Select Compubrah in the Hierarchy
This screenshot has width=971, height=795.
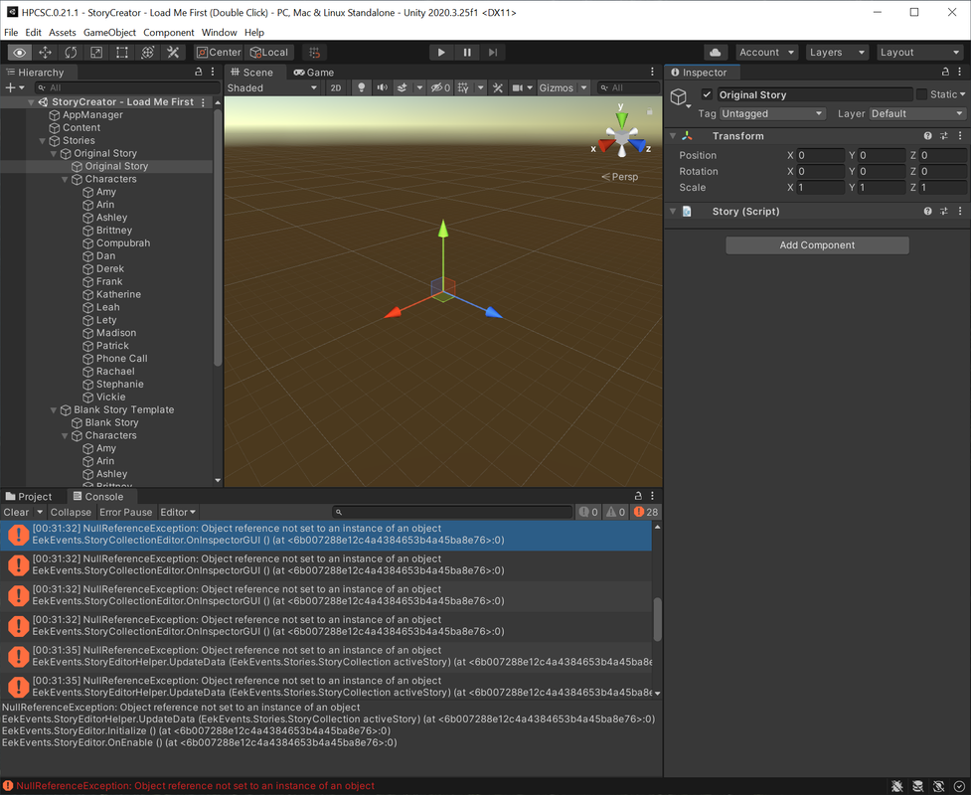[x=123, y=243]
